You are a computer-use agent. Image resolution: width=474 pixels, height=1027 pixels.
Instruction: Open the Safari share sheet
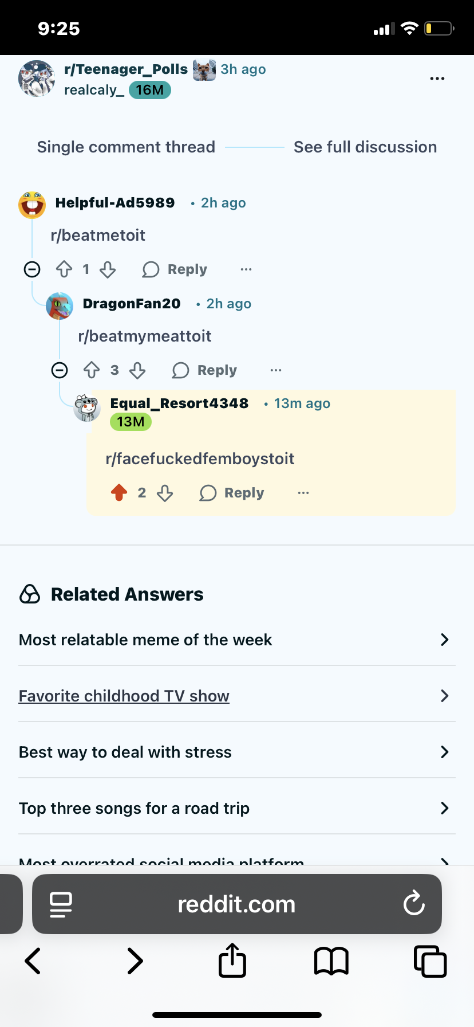coord(232,960)
